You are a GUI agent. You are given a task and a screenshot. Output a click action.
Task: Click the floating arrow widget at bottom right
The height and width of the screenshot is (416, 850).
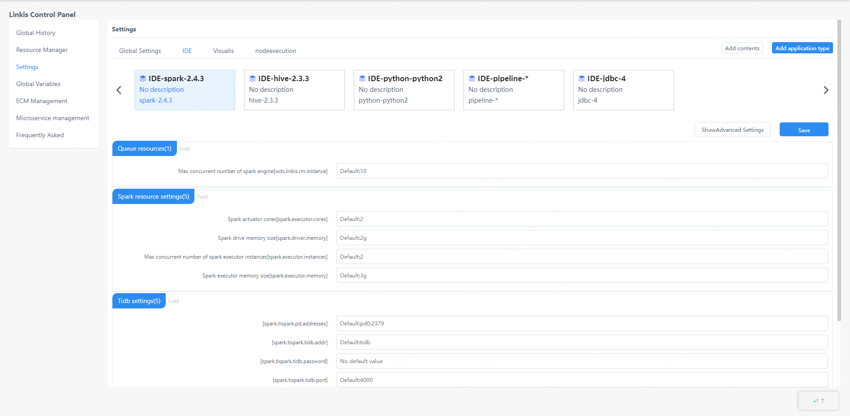pos(818,401)
